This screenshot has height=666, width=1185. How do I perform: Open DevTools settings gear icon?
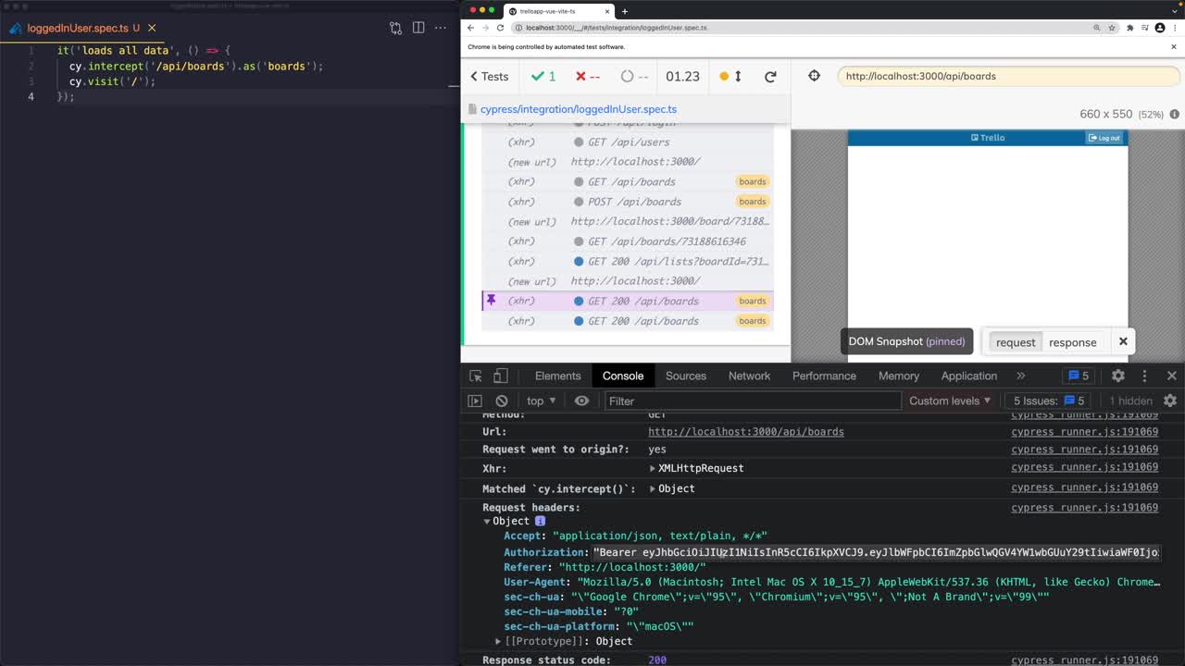[1118, 376]
